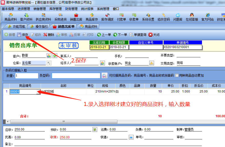Expand the 商品编号 cell dropdown arrow
Image resolution: width=225 pixels, height=147 pixels.
[x=38, y=92]
